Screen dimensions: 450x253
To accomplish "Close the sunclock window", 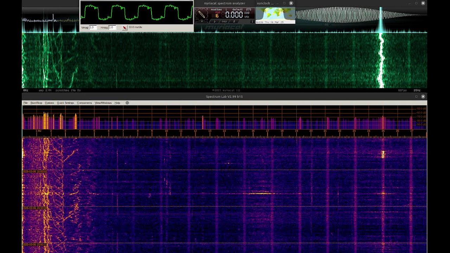I will tap(291, 3).
